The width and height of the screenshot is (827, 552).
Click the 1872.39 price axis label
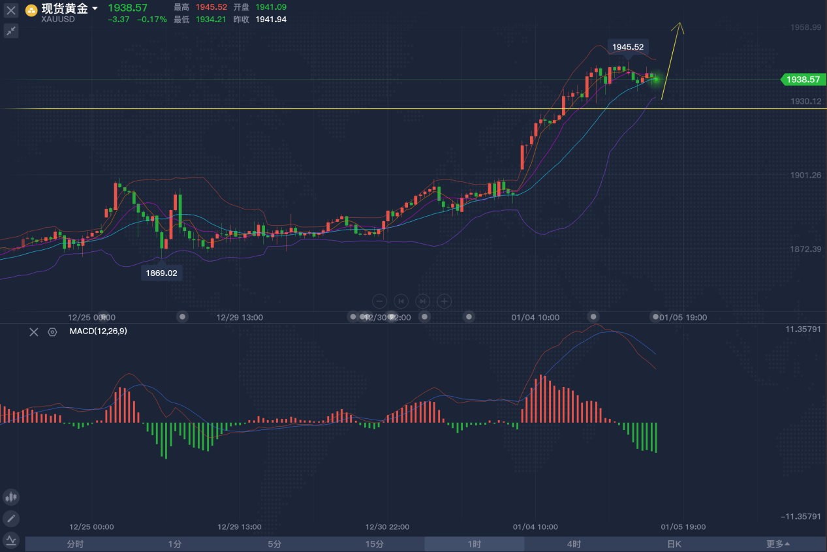point(805,249)
